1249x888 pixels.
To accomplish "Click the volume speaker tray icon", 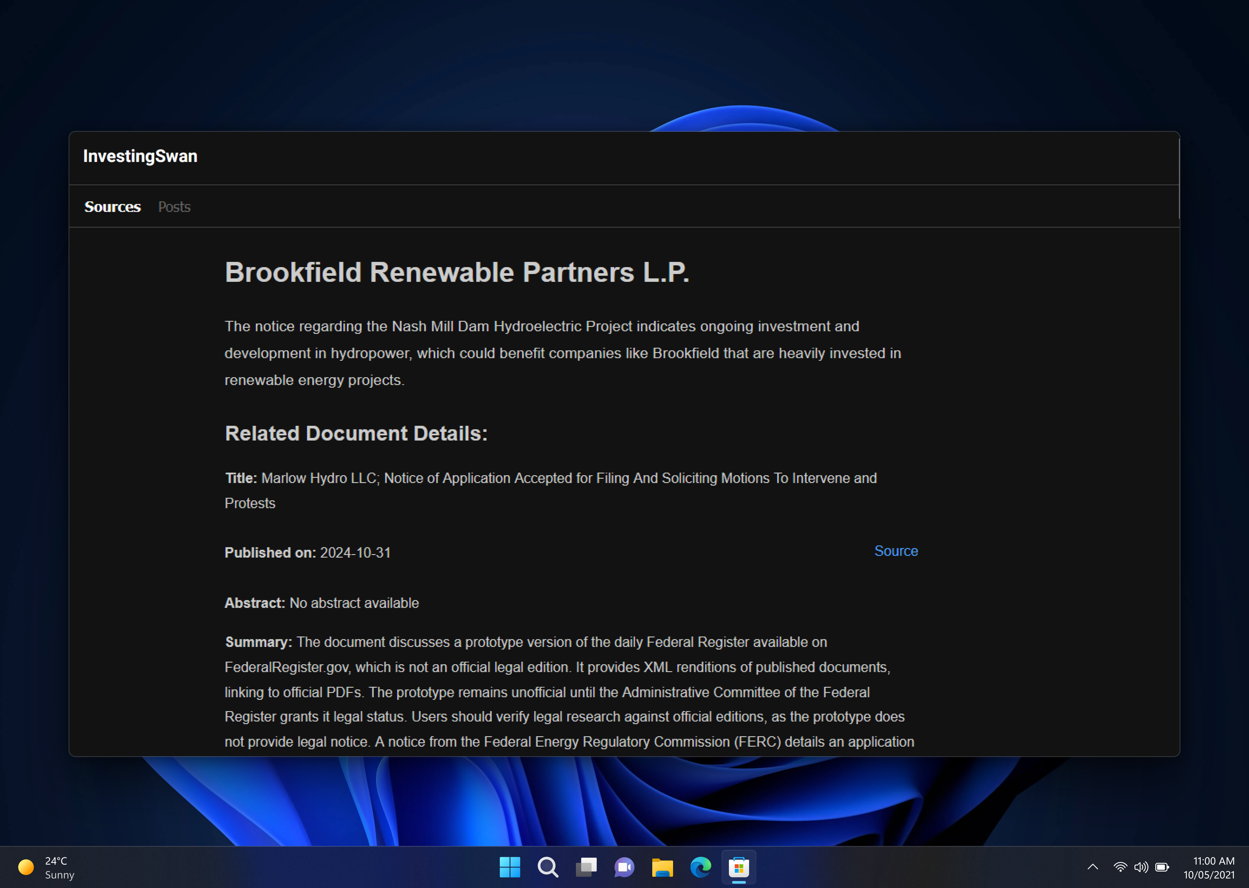I will [x=1141, y=867].
